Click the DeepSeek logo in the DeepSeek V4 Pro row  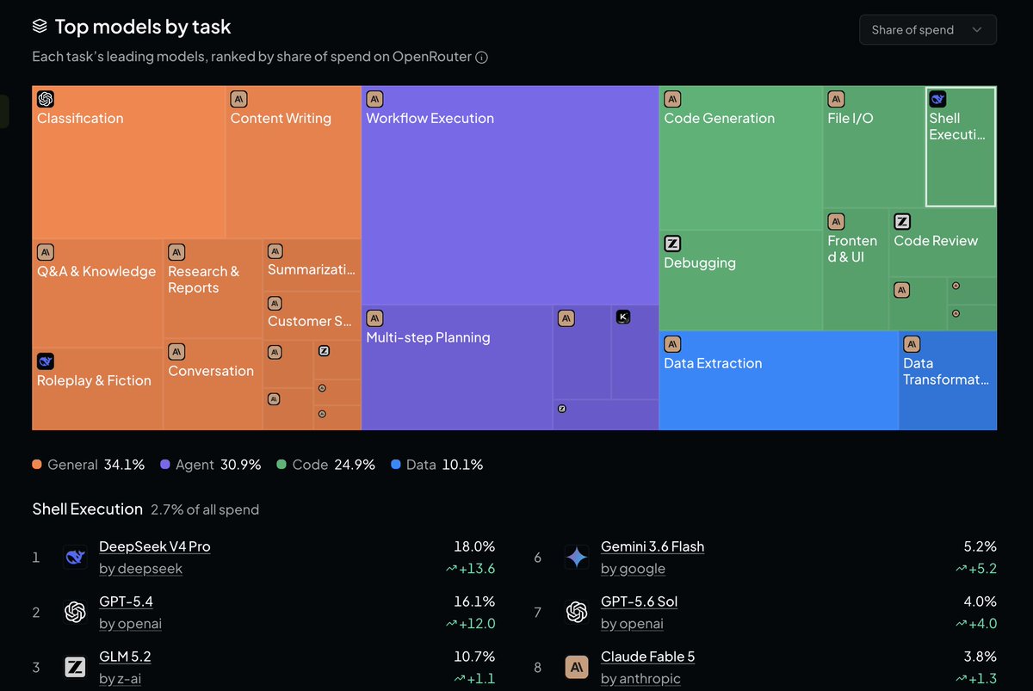coord(75,557)
